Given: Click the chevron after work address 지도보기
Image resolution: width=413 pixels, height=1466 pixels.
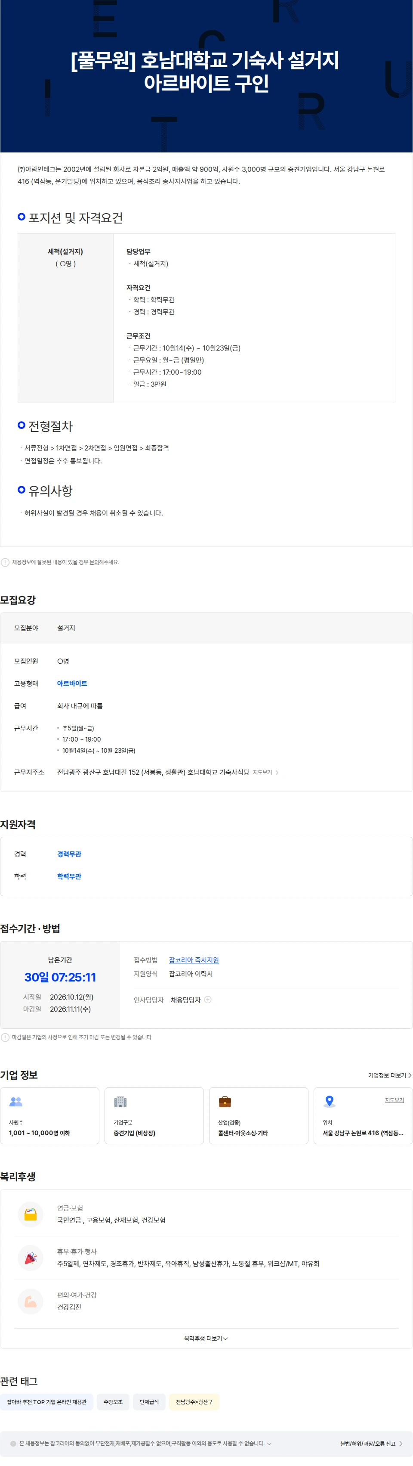Looking at the screenshot, I should (x=277, y=772).
